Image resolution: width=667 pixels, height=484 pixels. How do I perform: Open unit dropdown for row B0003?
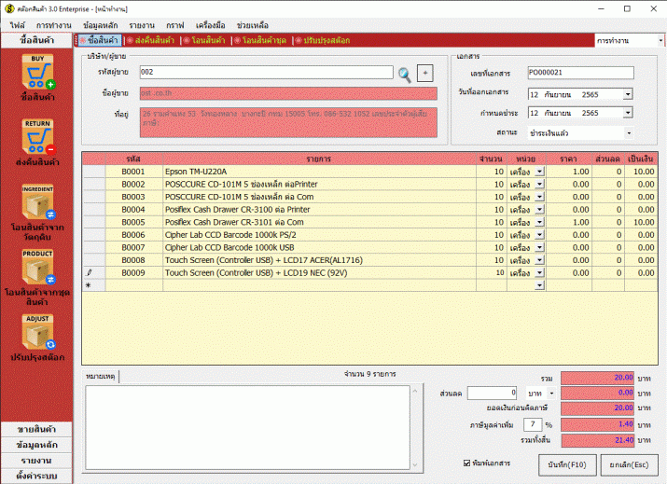coord(539,197)
